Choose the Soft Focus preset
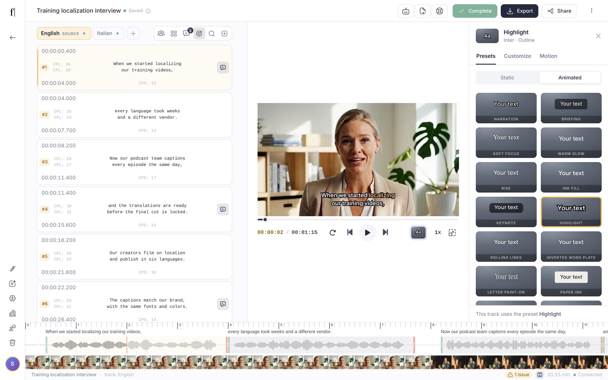 [x=506, y=143]
